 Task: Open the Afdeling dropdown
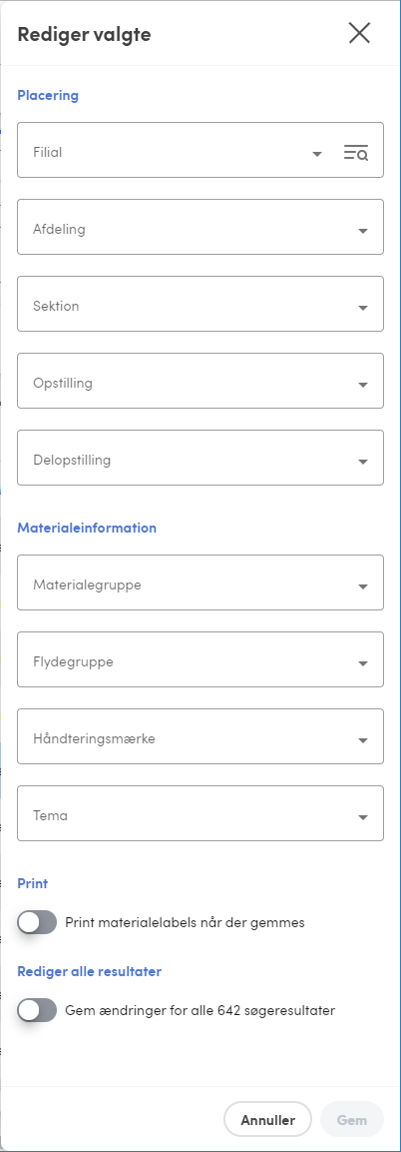click(x=200, y=227)
